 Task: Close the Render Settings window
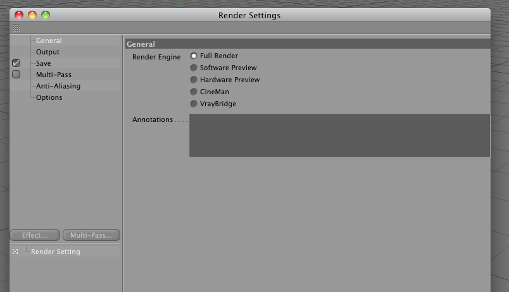tap(19, 15)
